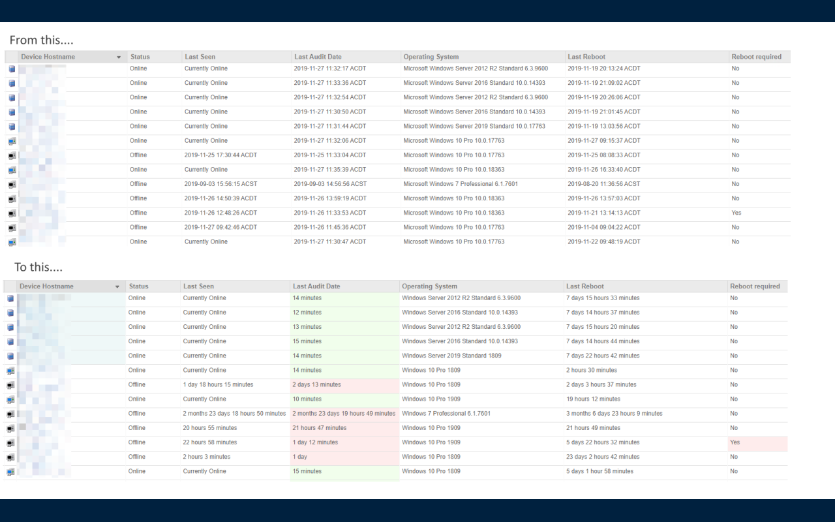Click server icon in row audited 2019-11-27 11:30:50
835x522 pixels.
coord(12,112)
